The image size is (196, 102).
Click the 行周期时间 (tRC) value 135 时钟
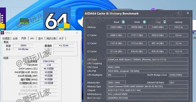pyautogui.click(x=49, y=83)
